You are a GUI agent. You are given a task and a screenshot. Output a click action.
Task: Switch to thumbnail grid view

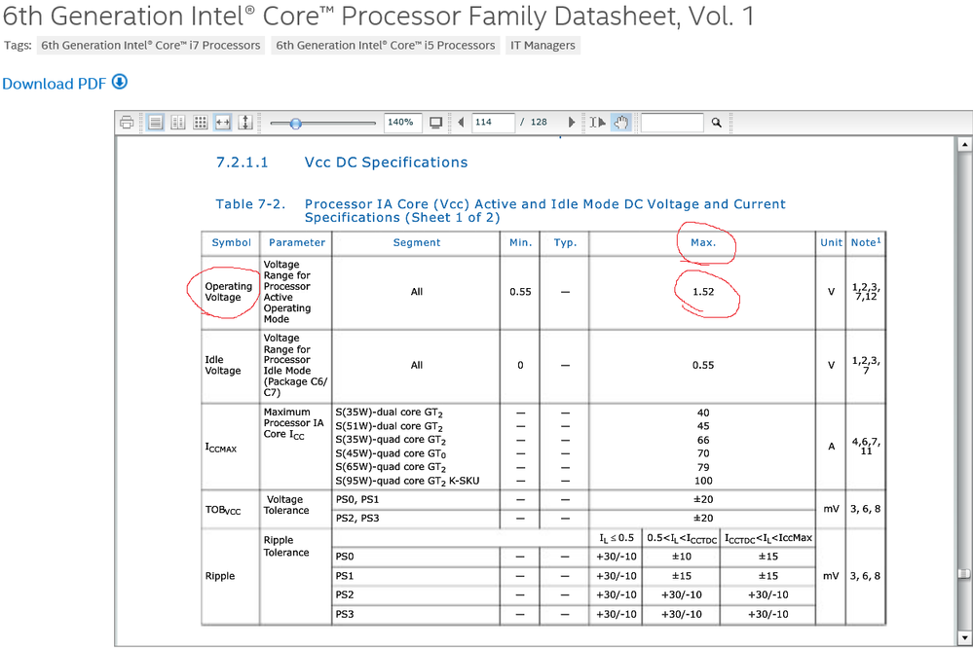[200, 123]
